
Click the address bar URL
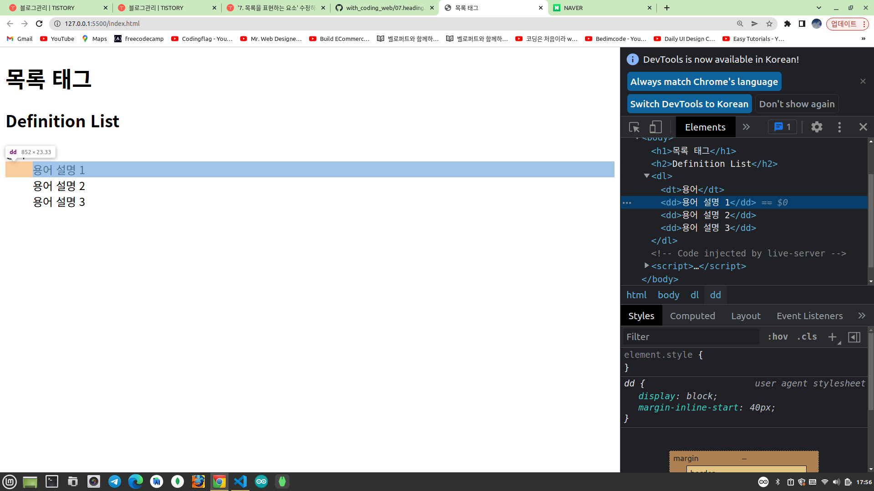tap(102, 24)
